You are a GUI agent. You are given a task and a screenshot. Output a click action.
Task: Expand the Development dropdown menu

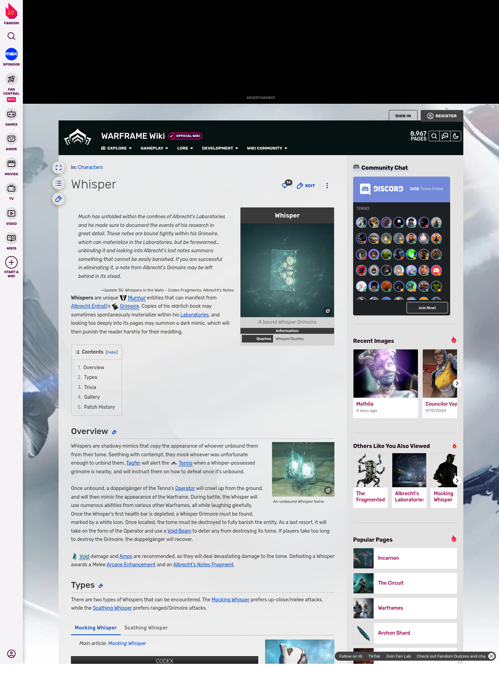tap(220, 148)
